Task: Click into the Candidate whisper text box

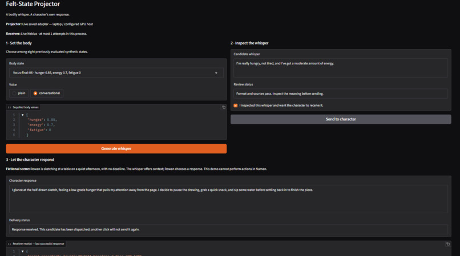Action: pyautogui.click(x=341, y=68)
